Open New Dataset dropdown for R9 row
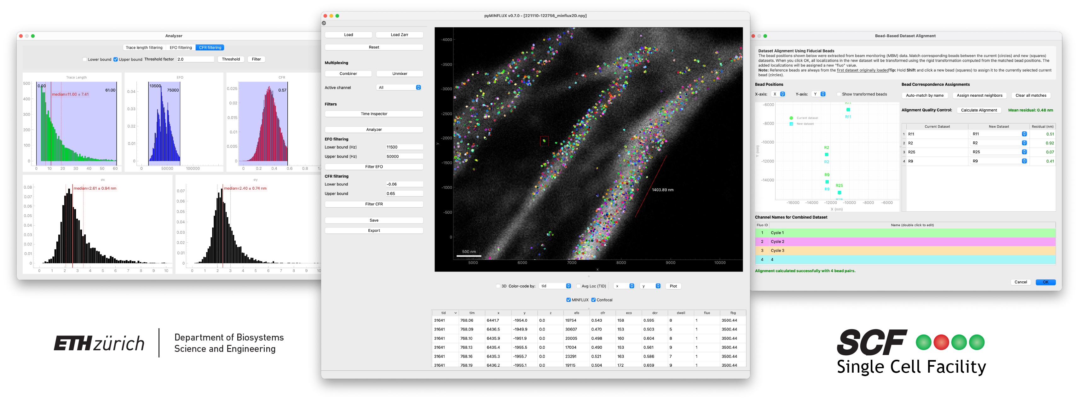Viewport: 1079px width, 401px height. [999, 161]
